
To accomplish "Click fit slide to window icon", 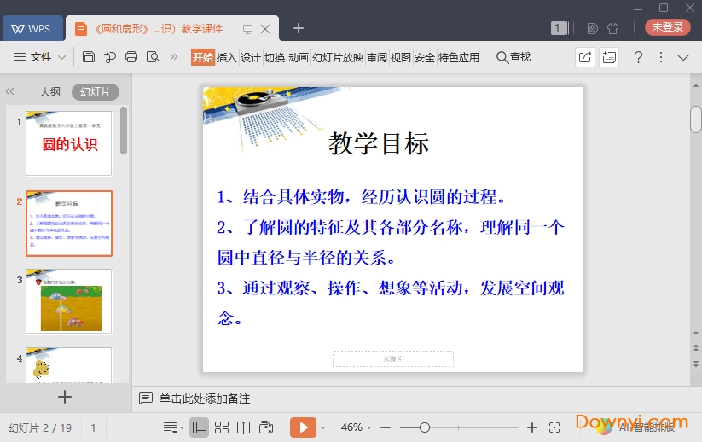I will [554, 427].
